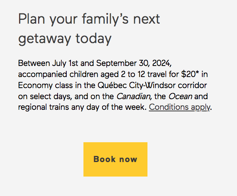Click the $20* price text
Screen dimensions: 237x196
pyautogui.click(x=190, y=74)
